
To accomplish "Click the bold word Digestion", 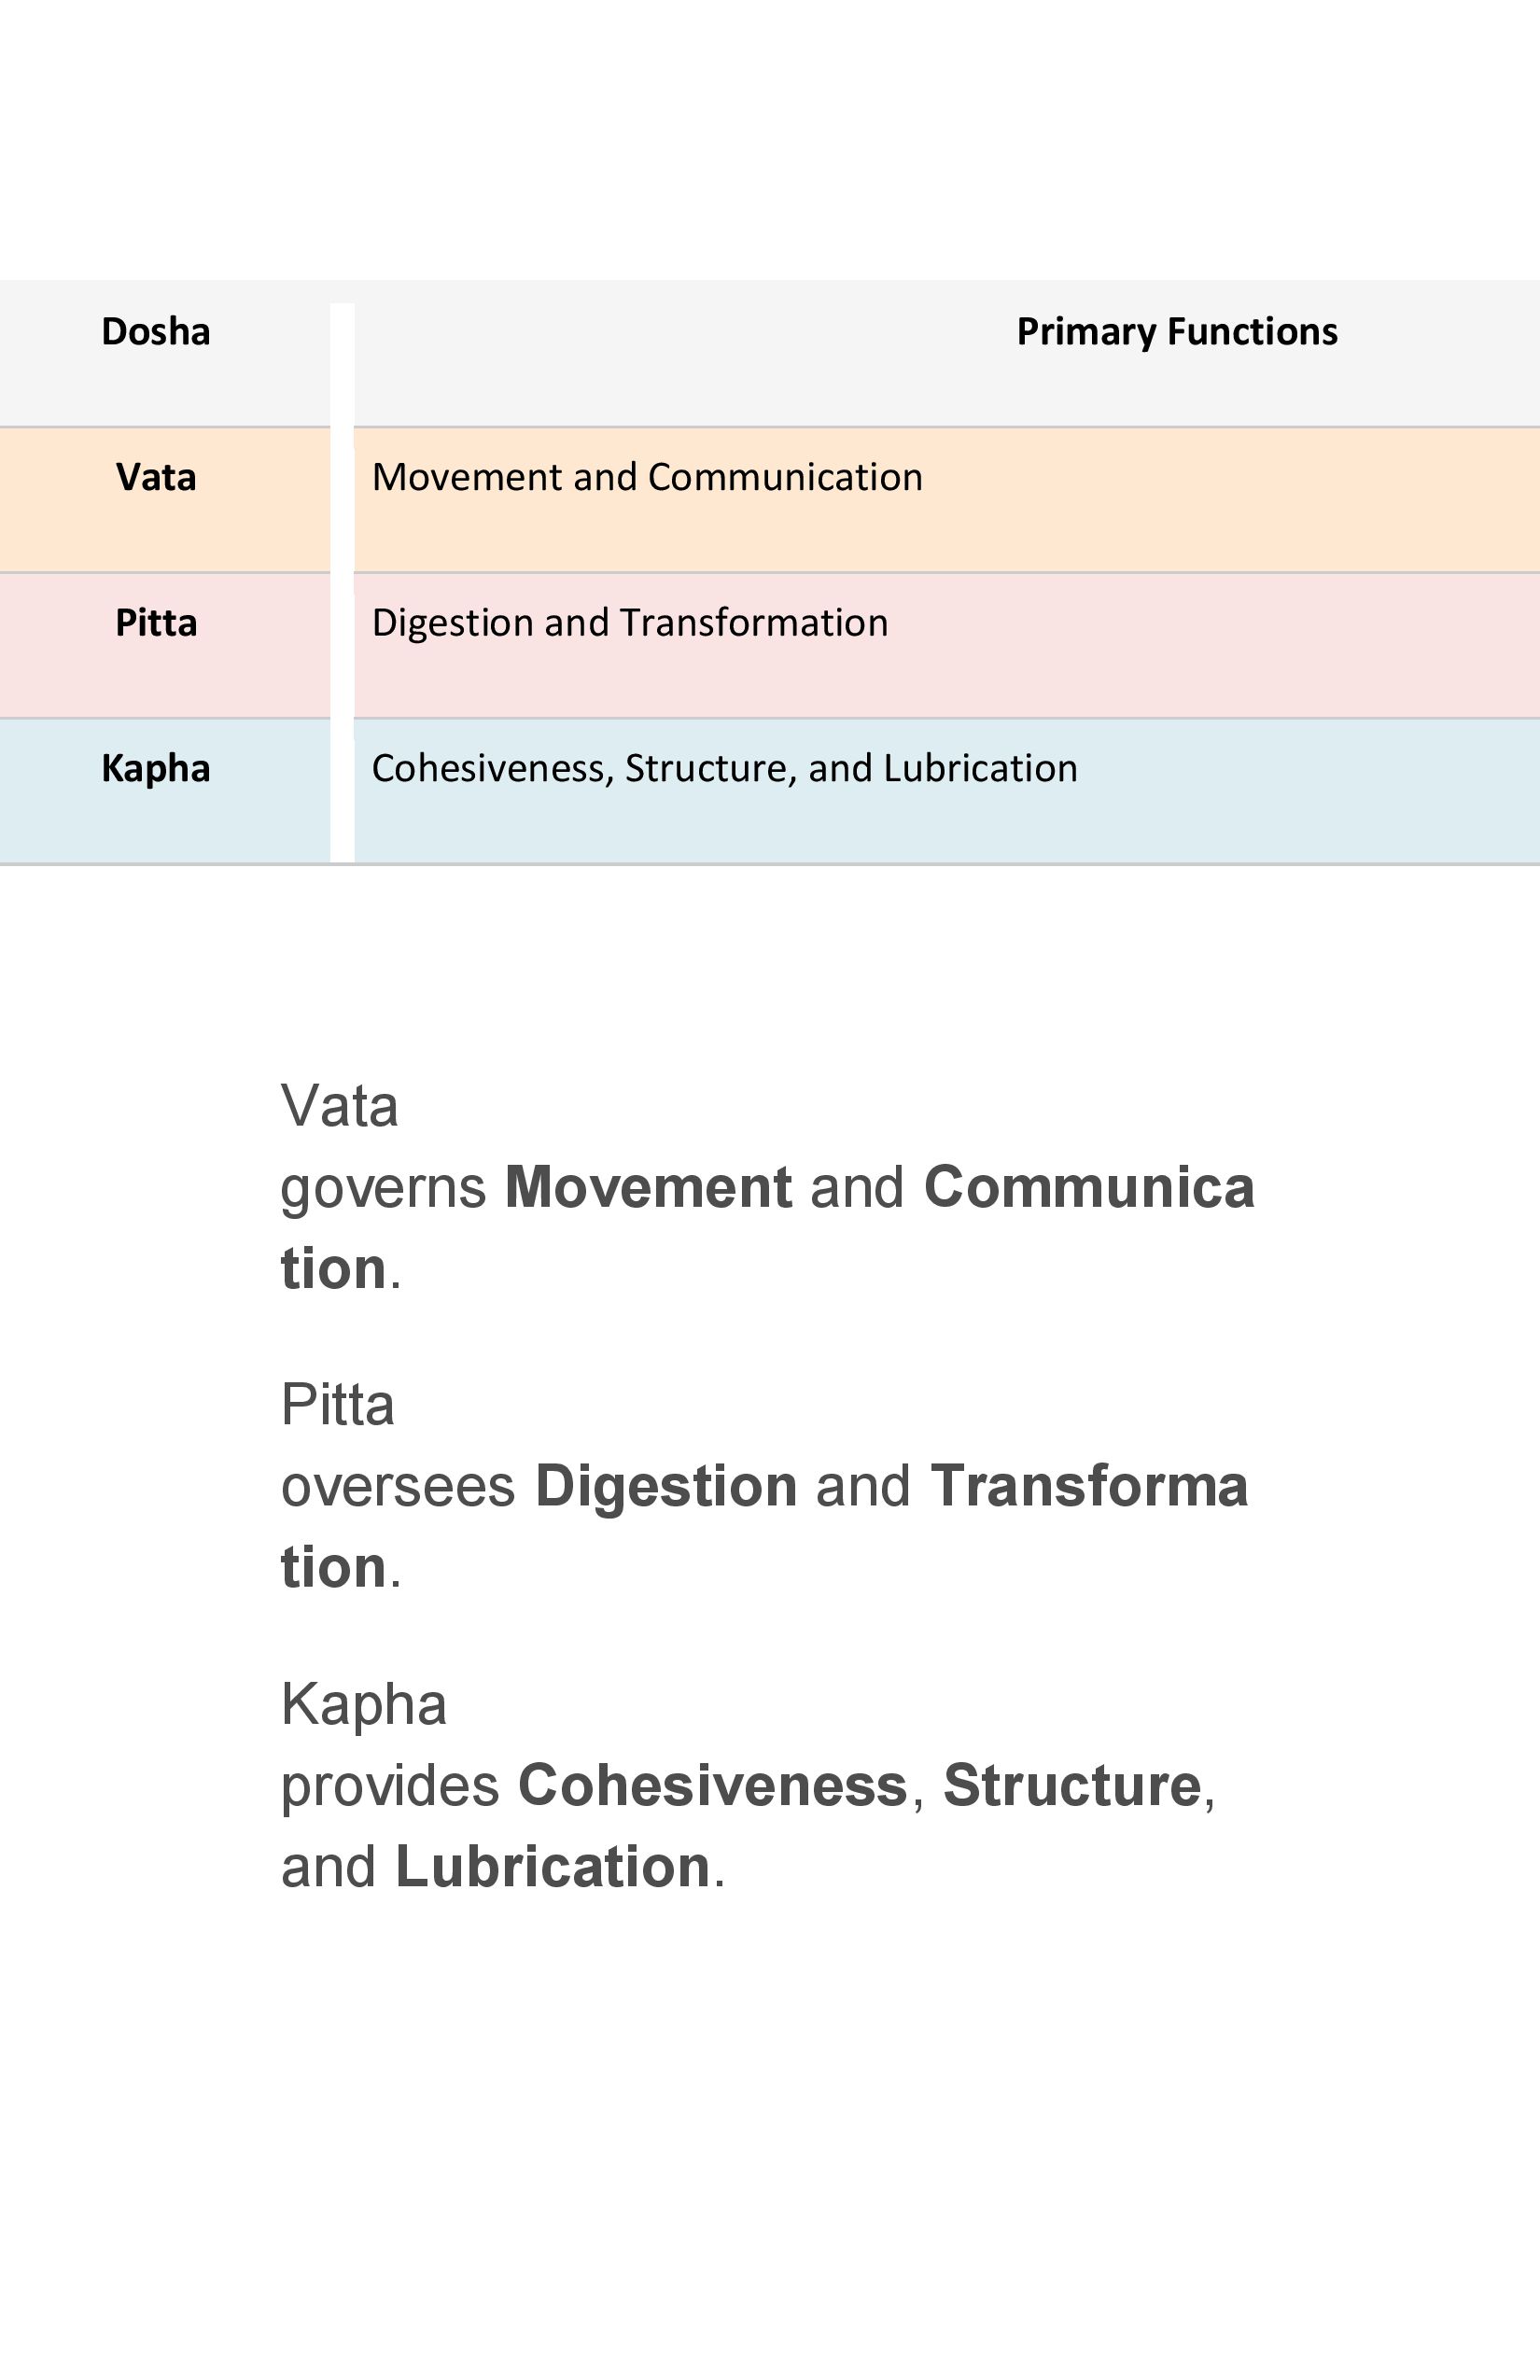I will pyautogui.click(x=666, y=1486).
